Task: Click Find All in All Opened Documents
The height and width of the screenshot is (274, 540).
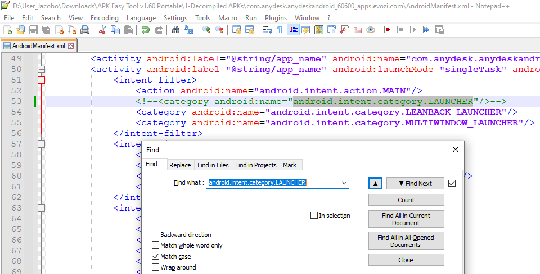Action: [406, 241]
